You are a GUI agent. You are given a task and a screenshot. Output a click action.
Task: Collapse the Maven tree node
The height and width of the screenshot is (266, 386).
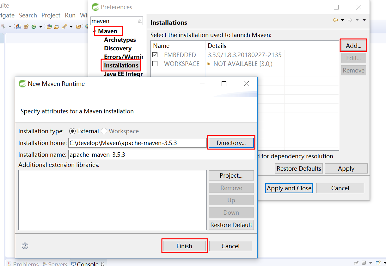pos(94,31)
